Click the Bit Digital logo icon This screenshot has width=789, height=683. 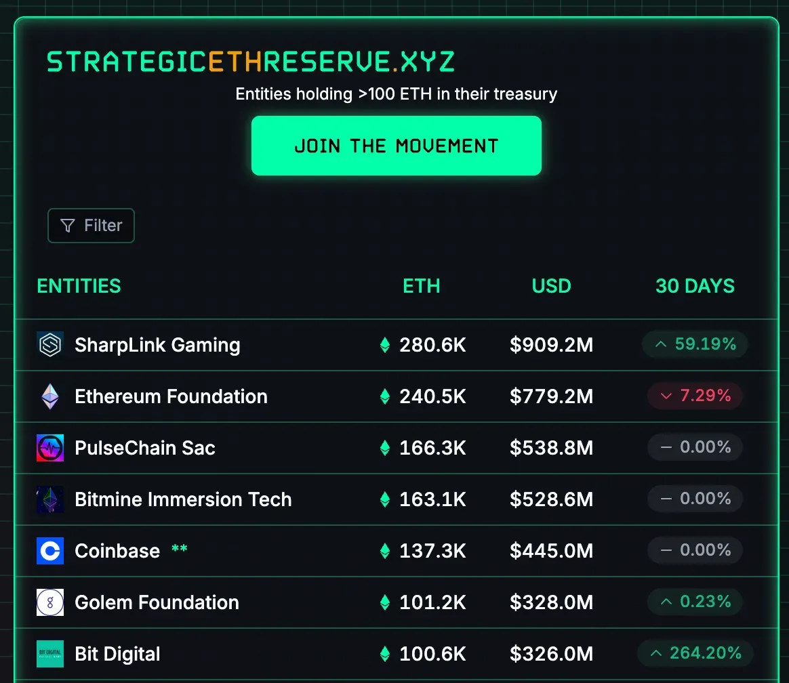click(50, 654)
